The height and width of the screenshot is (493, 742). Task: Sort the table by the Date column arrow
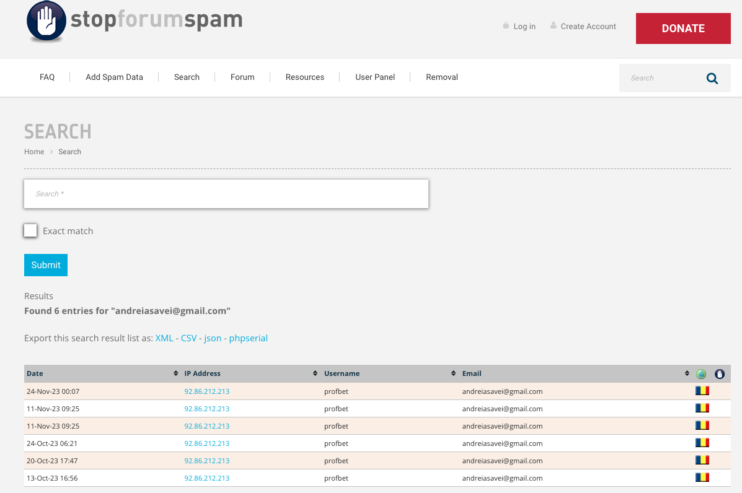pos(176,373)
